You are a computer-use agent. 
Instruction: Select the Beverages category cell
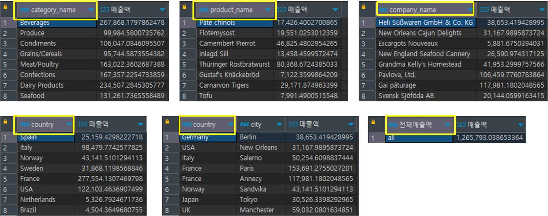pos(57,23)
